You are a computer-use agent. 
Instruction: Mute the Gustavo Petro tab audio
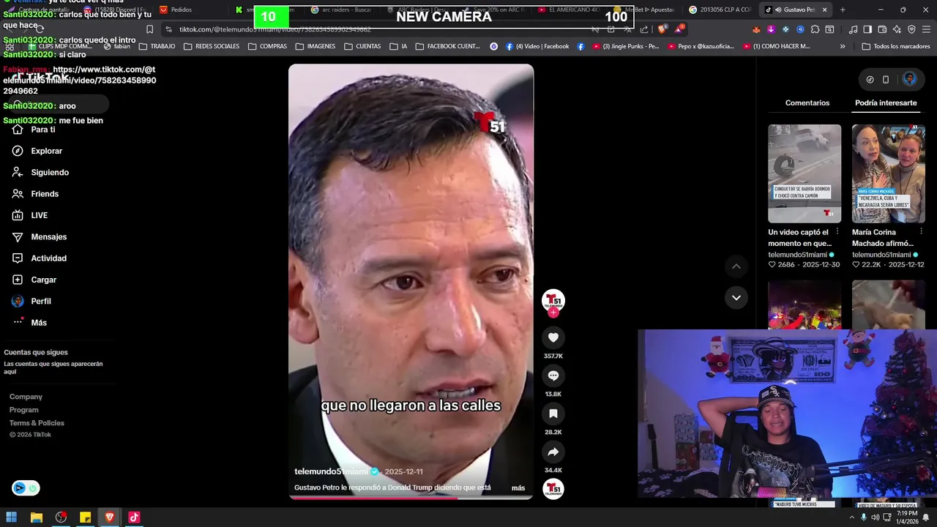(x=778, y=10)
